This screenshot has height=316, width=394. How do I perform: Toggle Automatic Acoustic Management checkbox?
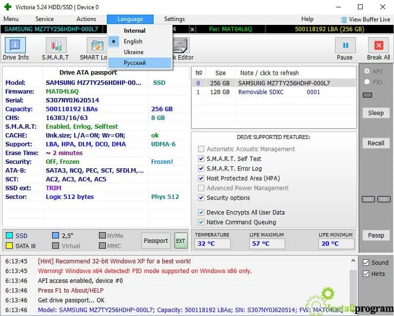click(201, 149)
